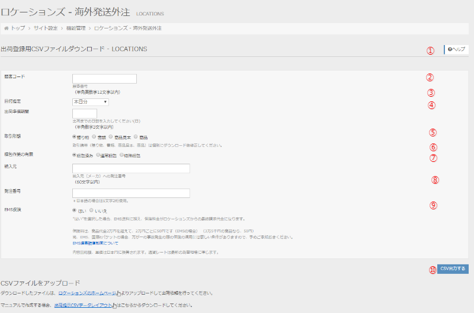Click into the 発注番号 text field
Viewport: 474px width, 313px height.
point(131,193)
